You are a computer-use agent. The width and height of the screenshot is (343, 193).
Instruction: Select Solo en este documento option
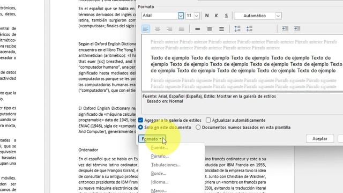(140, 127)
